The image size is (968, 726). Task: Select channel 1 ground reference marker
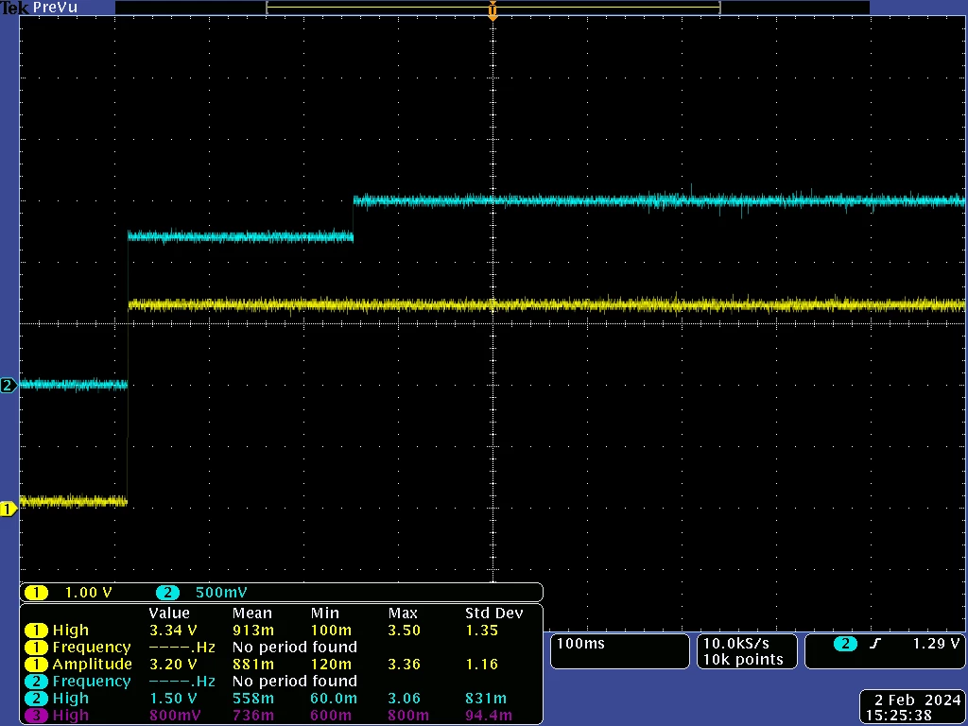tap(9, 510)
